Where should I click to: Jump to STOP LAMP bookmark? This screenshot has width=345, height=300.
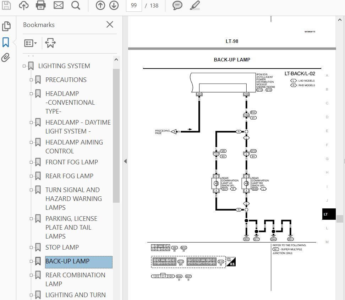pyautogui.click(x=62, y=247)
